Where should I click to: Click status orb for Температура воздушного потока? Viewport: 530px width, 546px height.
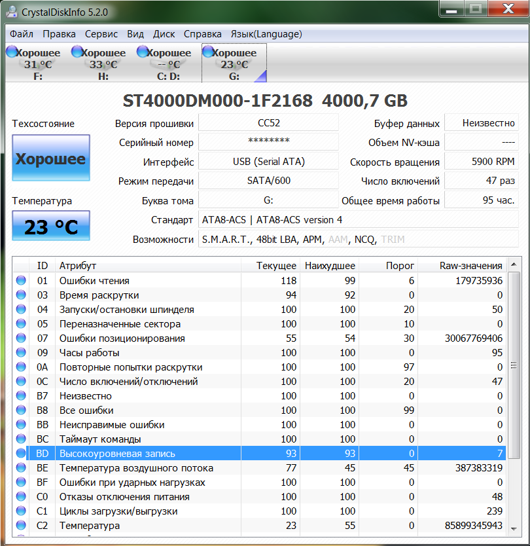(x=21, y=467)
